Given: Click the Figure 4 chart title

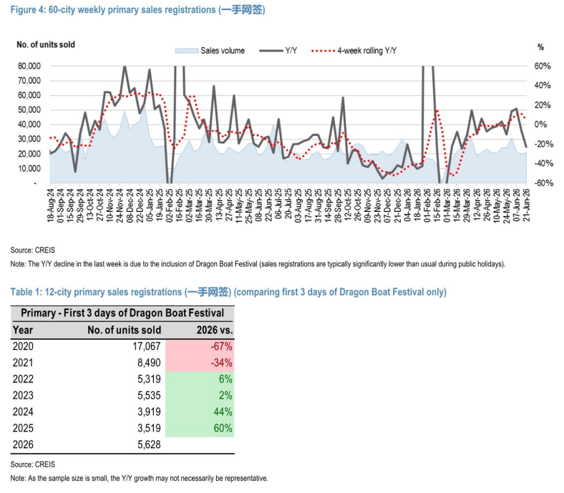Looking at the screenshot, I should coord(137,10).
